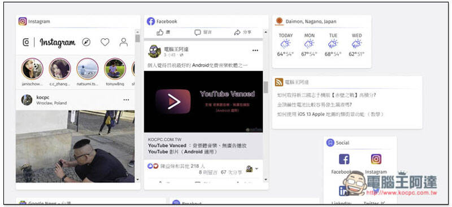The width and height of the screenshot is (452, 207).
Task: Click the RSS feed orange icon
Action: [279, 82]
